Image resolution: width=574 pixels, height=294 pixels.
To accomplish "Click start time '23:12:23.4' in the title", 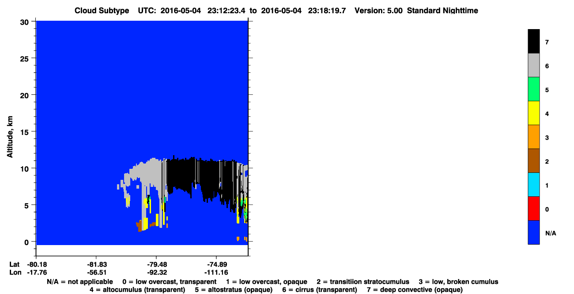I will coord(227,11).
